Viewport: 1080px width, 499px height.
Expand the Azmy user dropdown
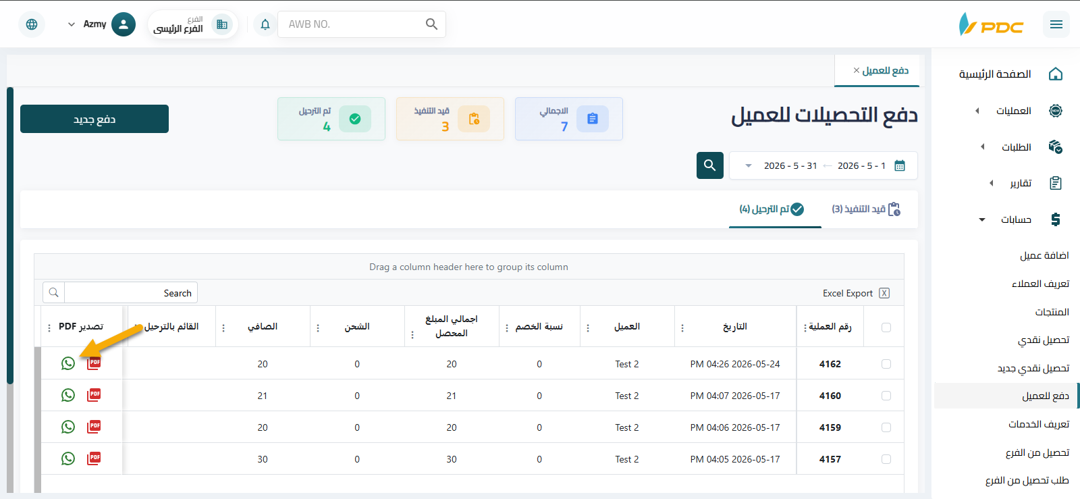(72, 24)
